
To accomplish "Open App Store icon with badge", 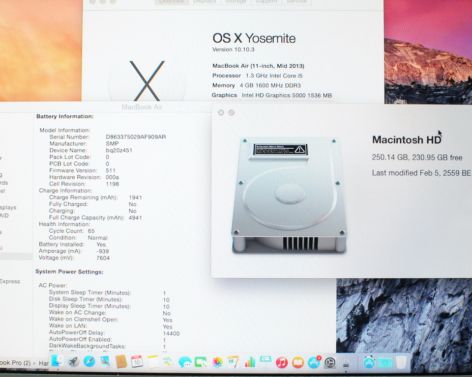I will [x=314, y=362].
